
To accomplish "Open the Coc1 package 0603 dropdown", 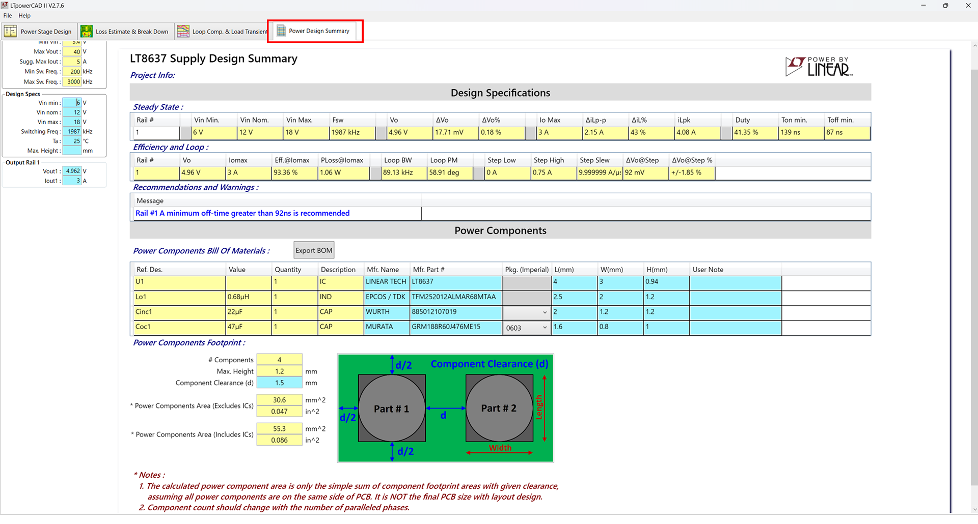I will (x=545, y=328).
